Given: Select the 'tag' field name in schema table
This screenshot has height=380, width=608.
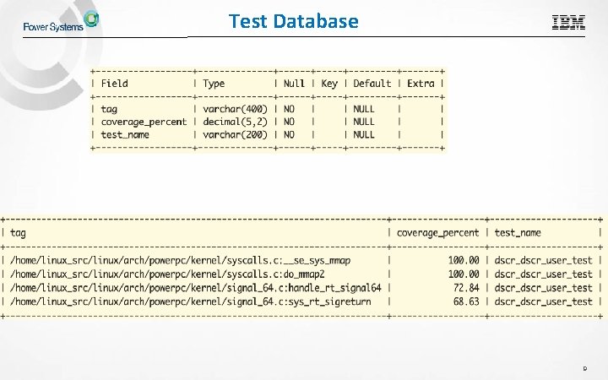Looking at the screenshot, I should click(109, 109).
